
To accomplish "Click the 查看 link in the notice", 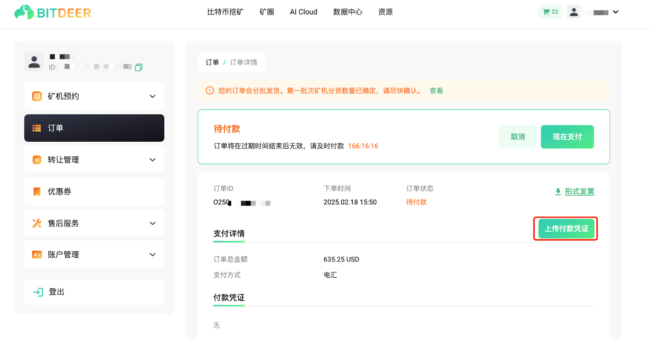I will [437, 91].
